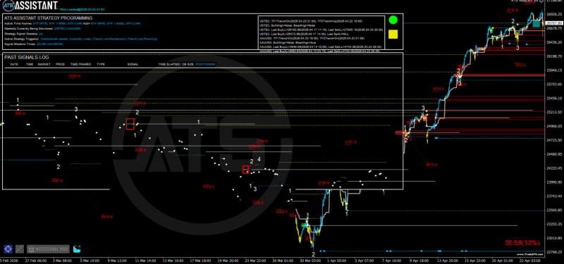This screenshot has width=564, height=264.
Task: Click the Trend Line Momentum trigger text
Action: [109, 39]
